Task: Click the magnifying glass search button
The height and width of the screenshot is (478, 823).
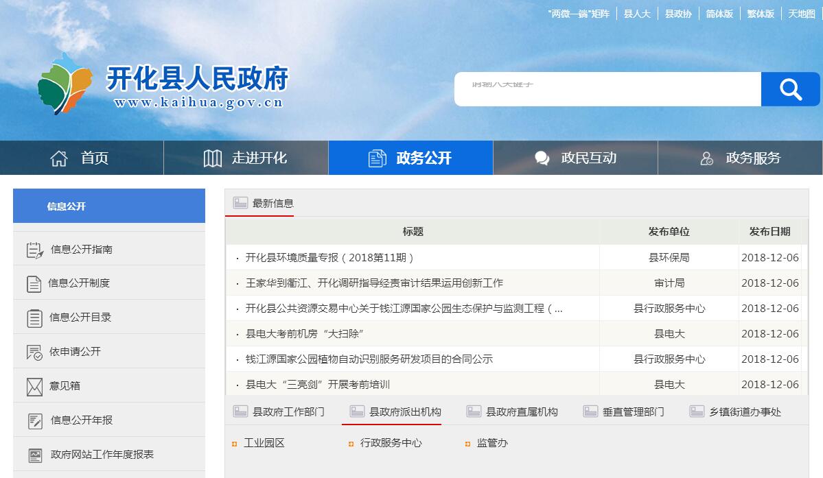Action: (x=790, y=89)
